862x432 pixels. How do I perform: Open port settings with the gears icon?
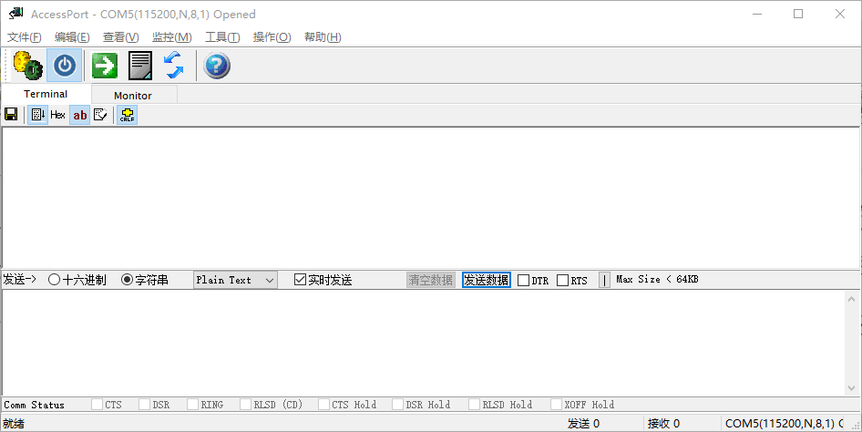[27, 66]
